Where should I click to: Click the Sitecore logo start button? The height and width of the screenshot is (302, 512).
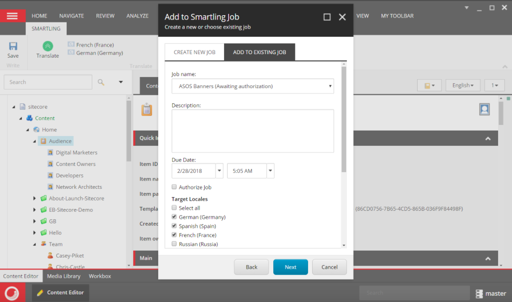[x=13, y=293]
